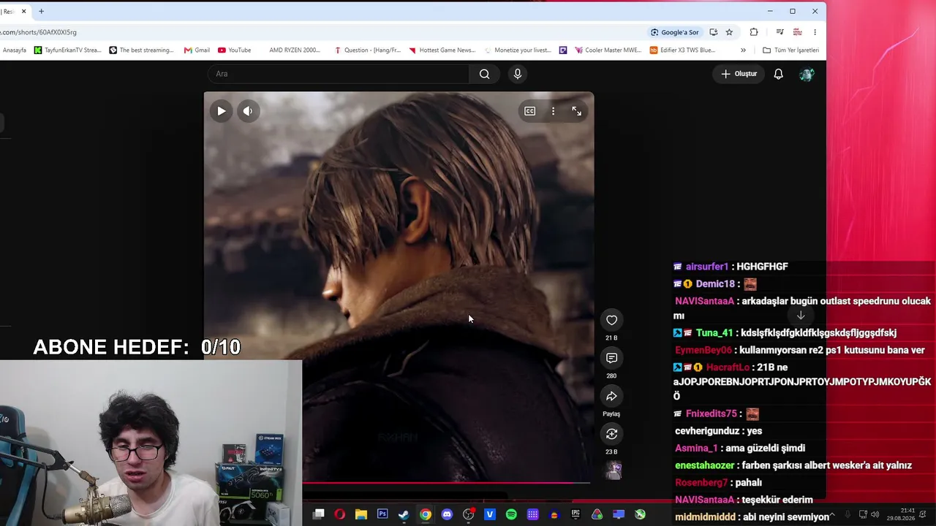Viewport: 936px width, 526px height.
Task: Click the Oluştur create button
Action: pyautogui.click(x=739, y=74)
